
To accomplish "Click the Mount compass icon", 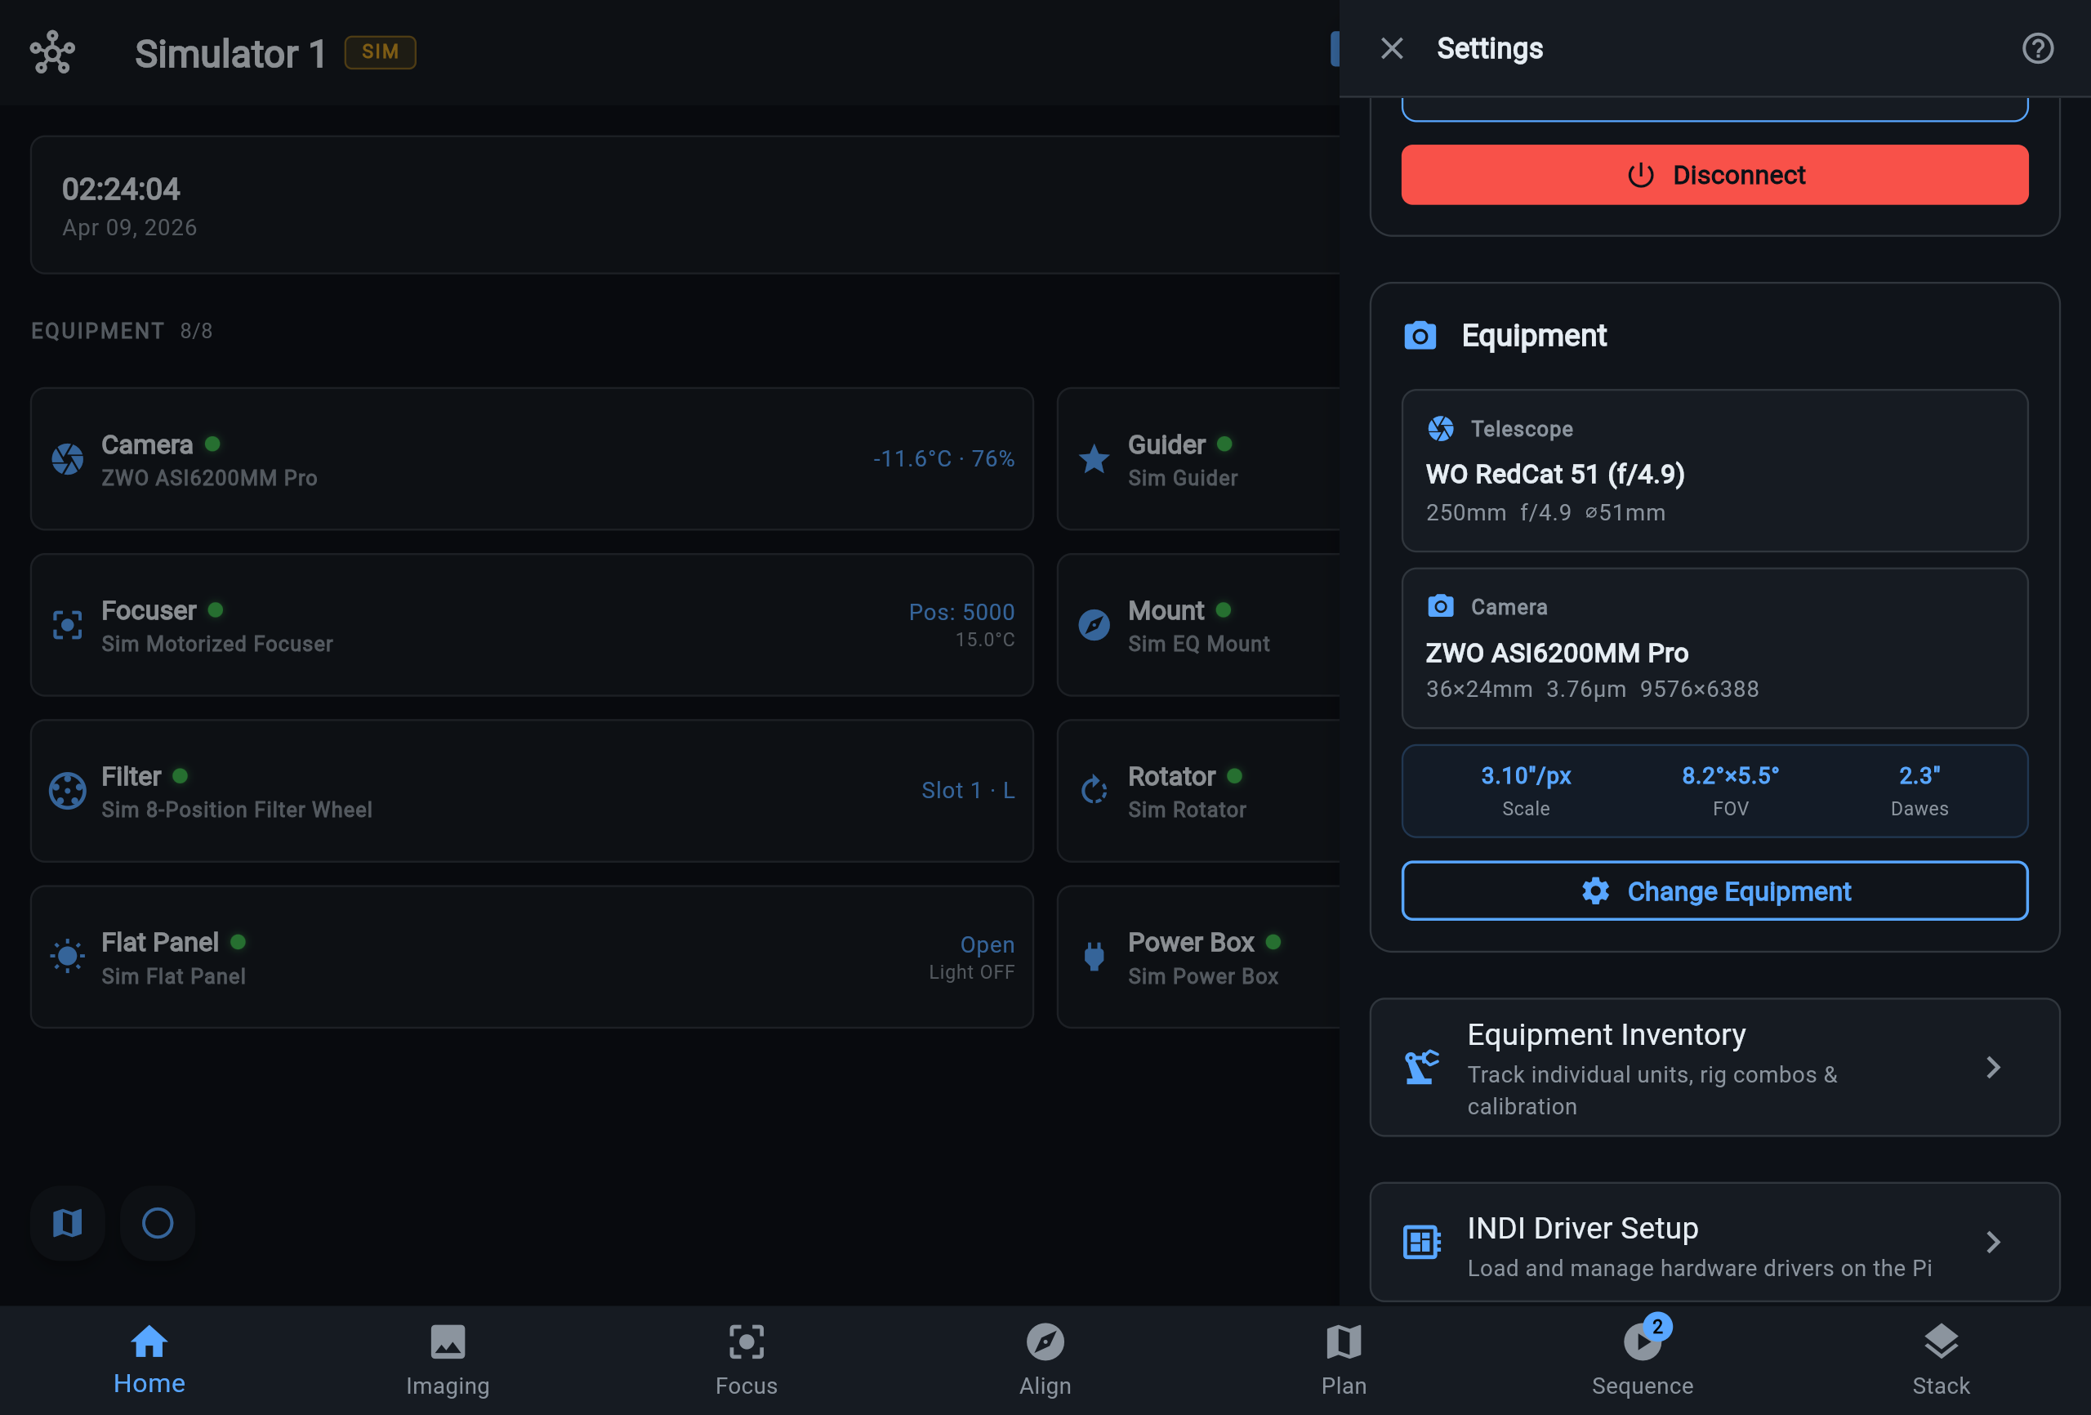I will pyautogui.click(x=1094, y=625).
